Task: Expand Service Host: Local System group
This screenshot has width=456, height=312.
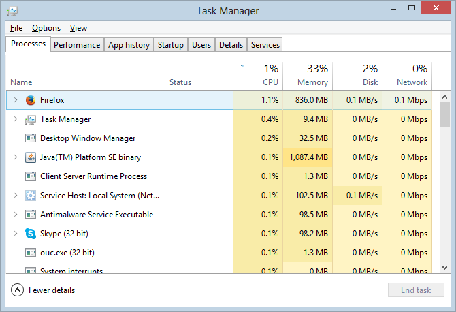Action: pos(15,196)
